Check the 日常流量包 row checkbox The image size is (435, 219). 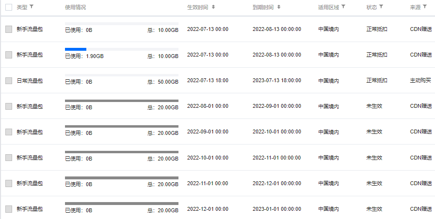tap(9, 81)
